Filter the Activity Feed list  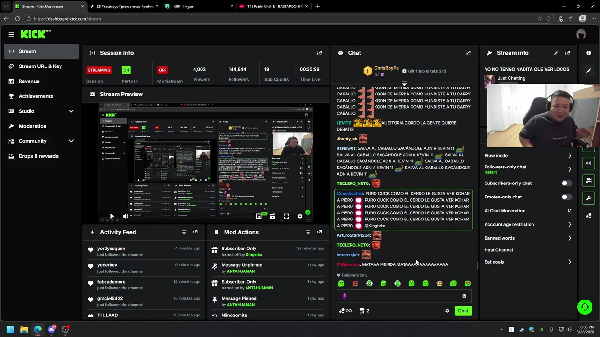pyautogui.click(x=184, y=232)
